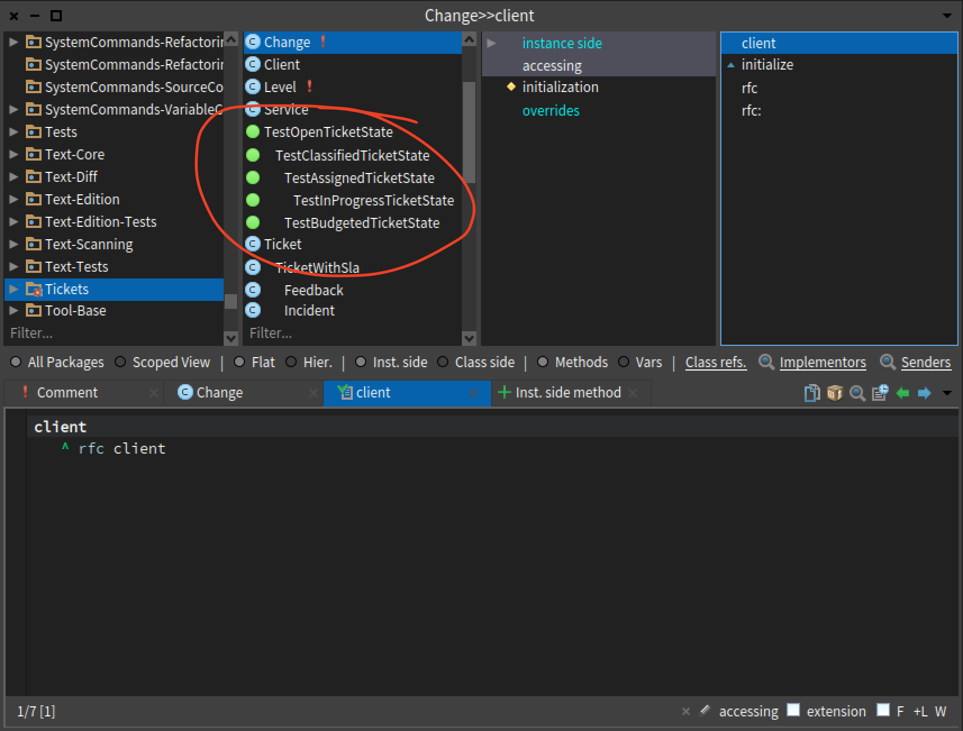This screenshot has width=963, height=731.
Task: Open the Inst. side method tab
Action: tap(567, 392)
